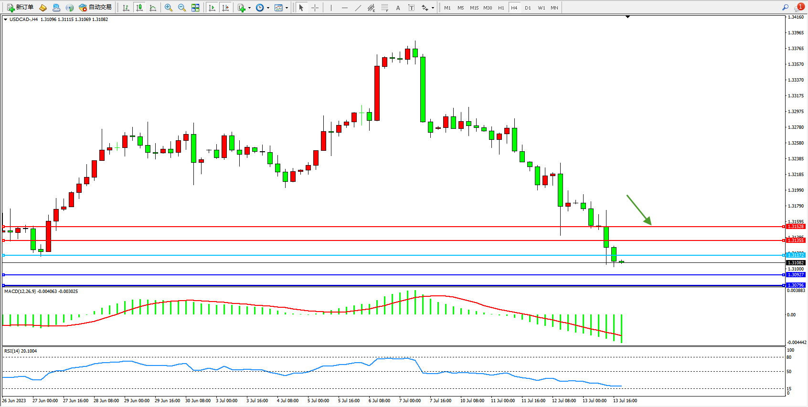
Task: Switch to the D1 timeframe
Action: point(528,8)
